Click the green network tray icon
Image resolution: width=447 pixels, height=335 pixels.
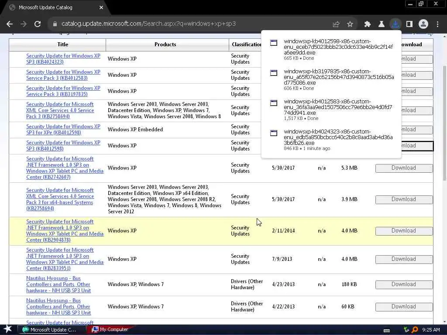(406, 330)
